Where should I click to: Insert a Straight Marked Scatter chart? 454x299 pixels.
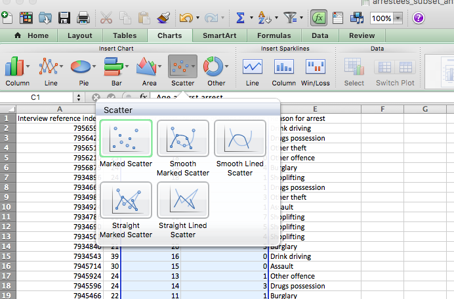pyautogui.click(x=126, y=200)
